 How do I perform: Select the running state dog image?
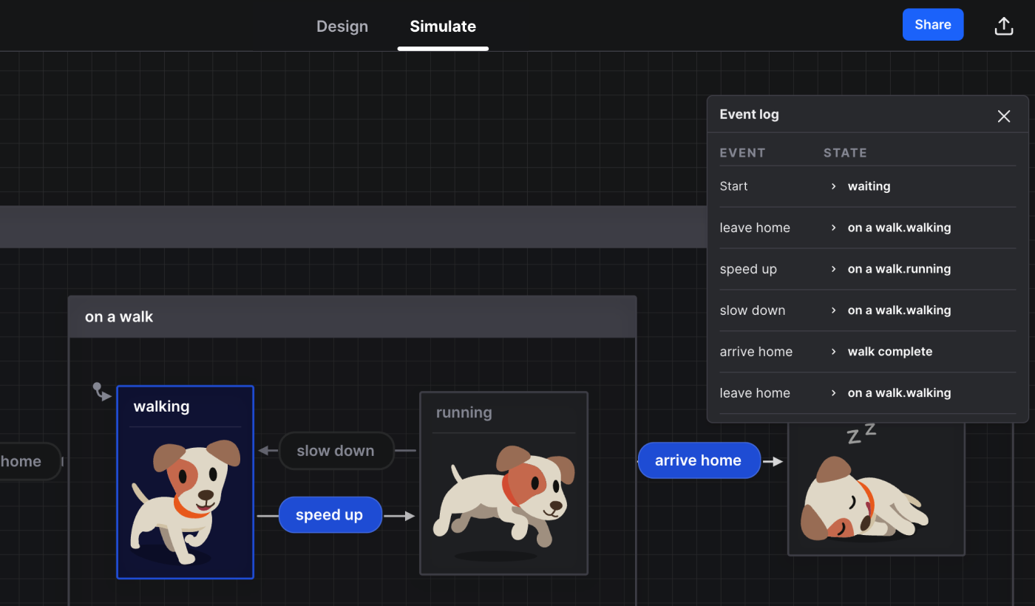point(503,504)
